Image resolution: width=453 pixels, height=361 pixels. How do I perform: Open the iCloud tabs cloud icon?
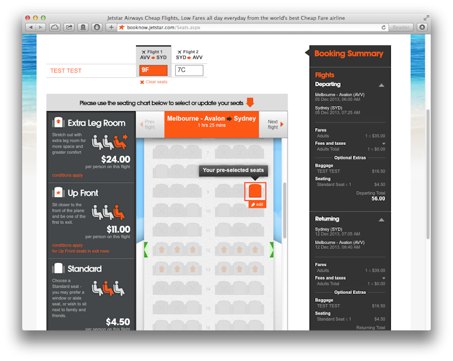55,28
